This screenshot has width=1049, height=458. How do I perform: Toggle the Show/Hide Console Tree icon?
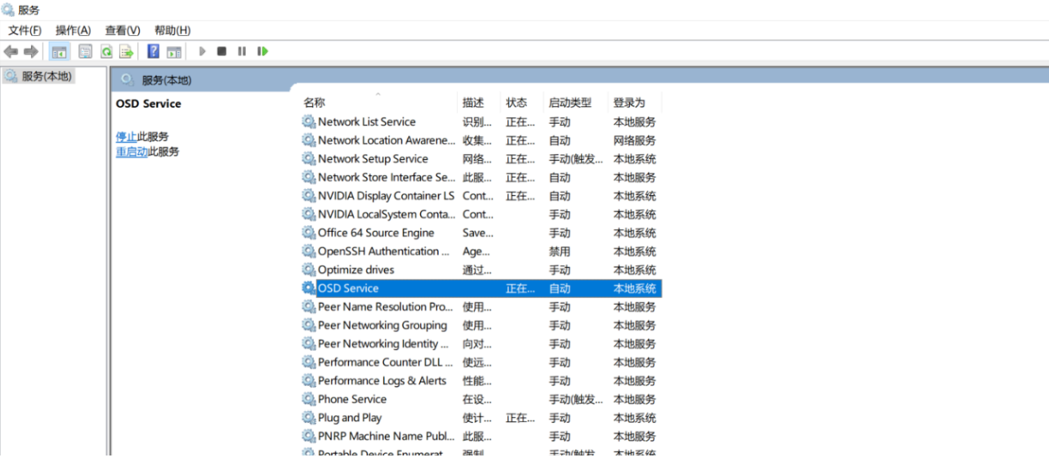coord(60,52)
